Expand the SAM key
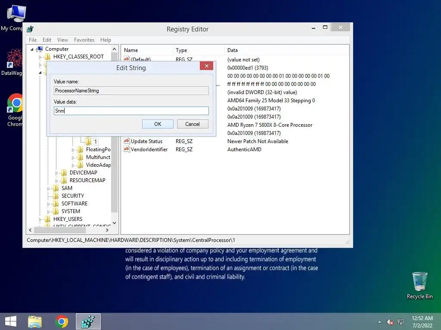The height and width of the screenshot is (330, 441). coord(48,189)
